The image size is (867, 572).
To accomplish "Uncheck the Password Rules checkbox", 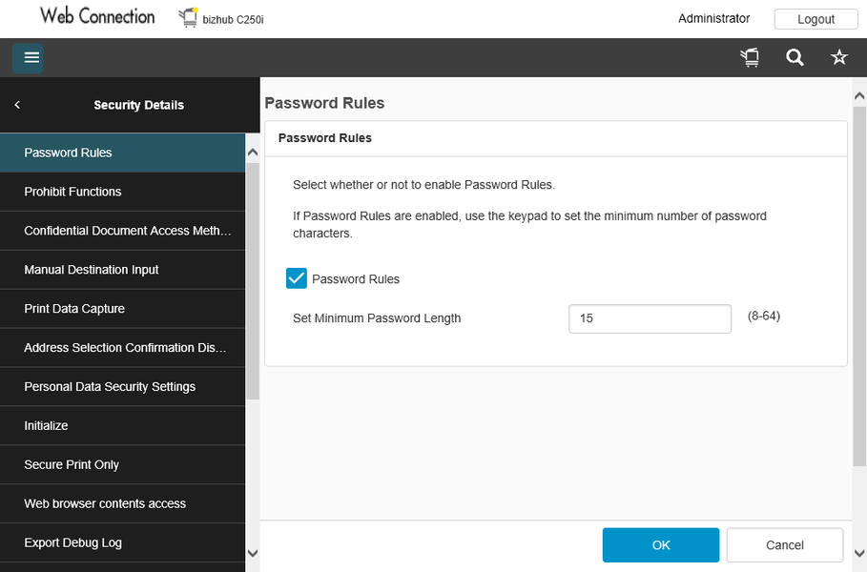I will click(x=297, y=278).
